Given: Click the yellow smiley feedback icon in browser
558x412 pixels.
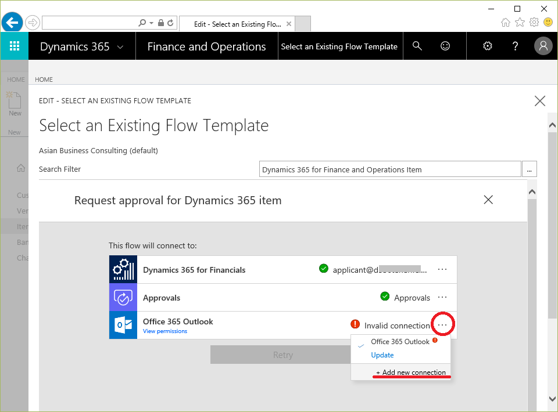Looking at the screenshot, I should point(548,23).
